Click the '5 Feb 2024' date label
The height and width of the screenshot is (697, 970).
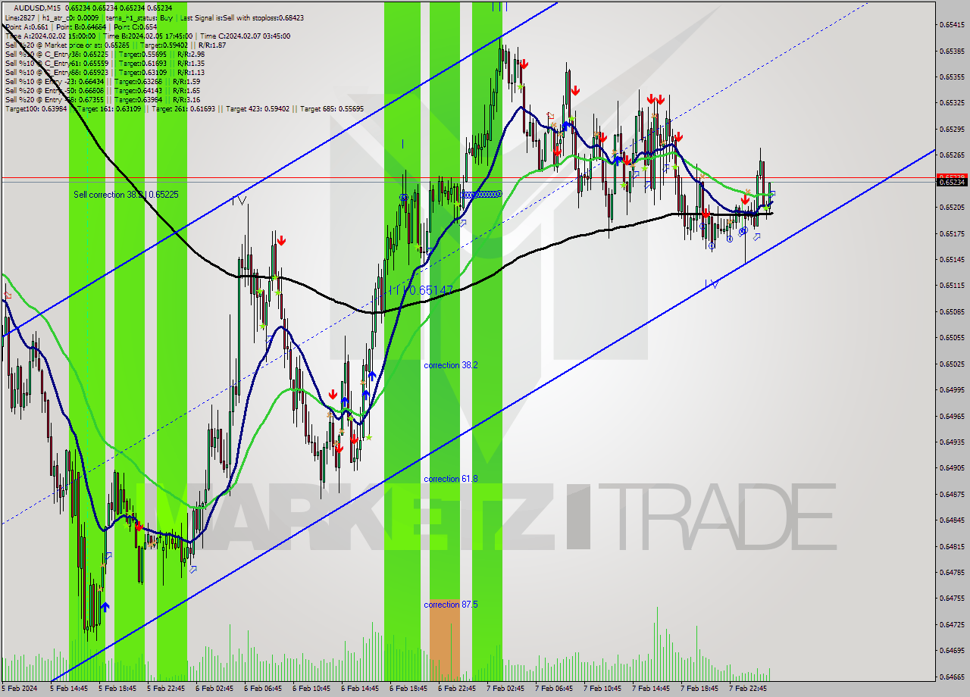(x=20, y=689)
